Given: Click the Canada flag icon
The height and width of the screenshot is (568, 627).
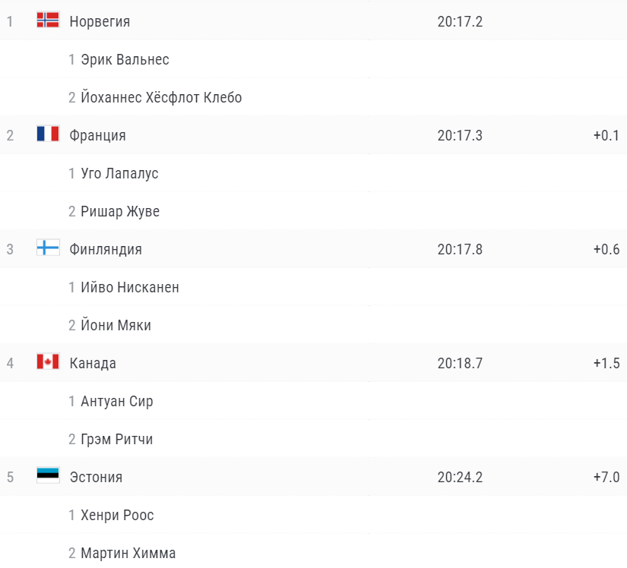Looking at the screenshot, I should pos(48,361).
